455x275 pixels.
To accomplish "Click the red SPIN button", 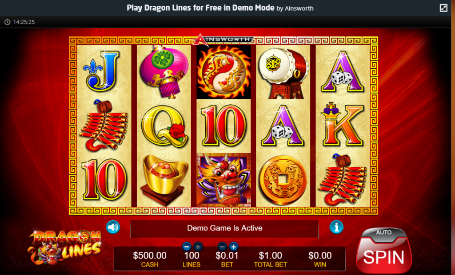I will pyautogui.click(x=383, y=256).
